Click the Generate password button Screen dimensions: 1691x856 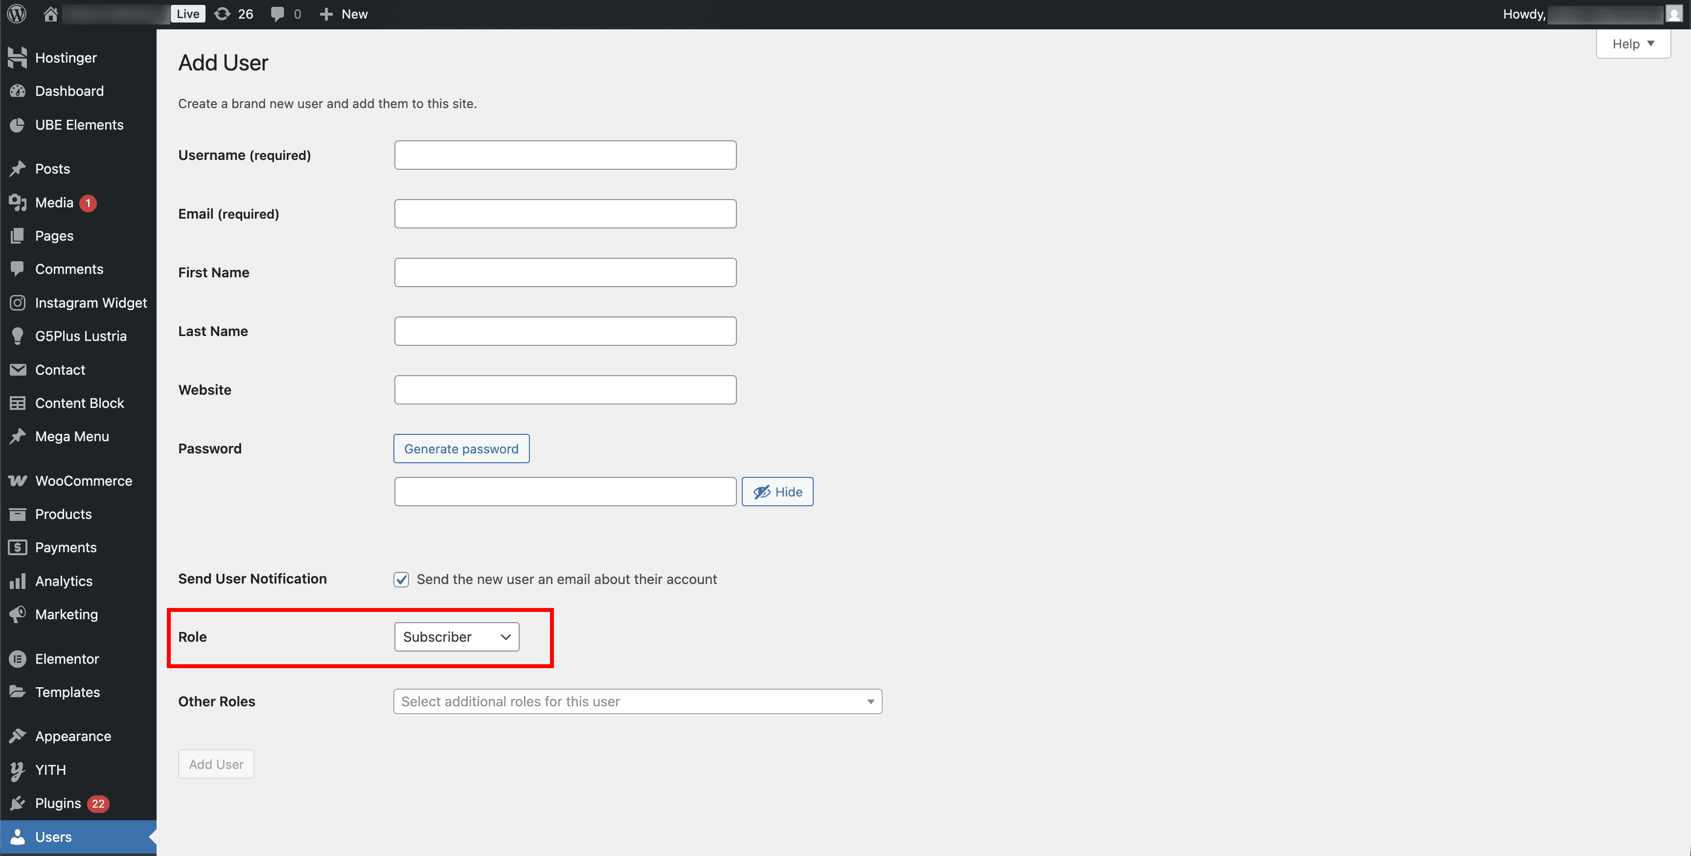[461, 449]
